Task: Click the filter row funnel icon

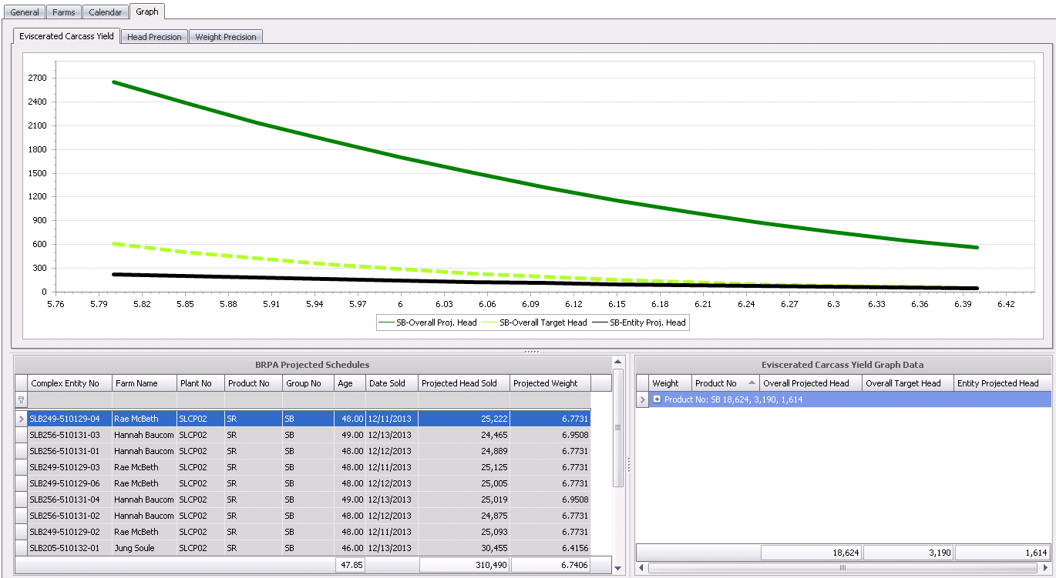Action: pos(21,400)
